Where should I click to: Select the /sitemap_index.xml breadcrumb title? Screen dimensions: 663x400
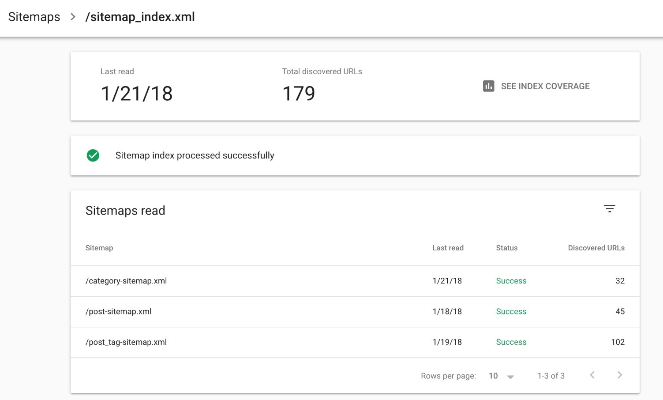[x=140, y=17]
